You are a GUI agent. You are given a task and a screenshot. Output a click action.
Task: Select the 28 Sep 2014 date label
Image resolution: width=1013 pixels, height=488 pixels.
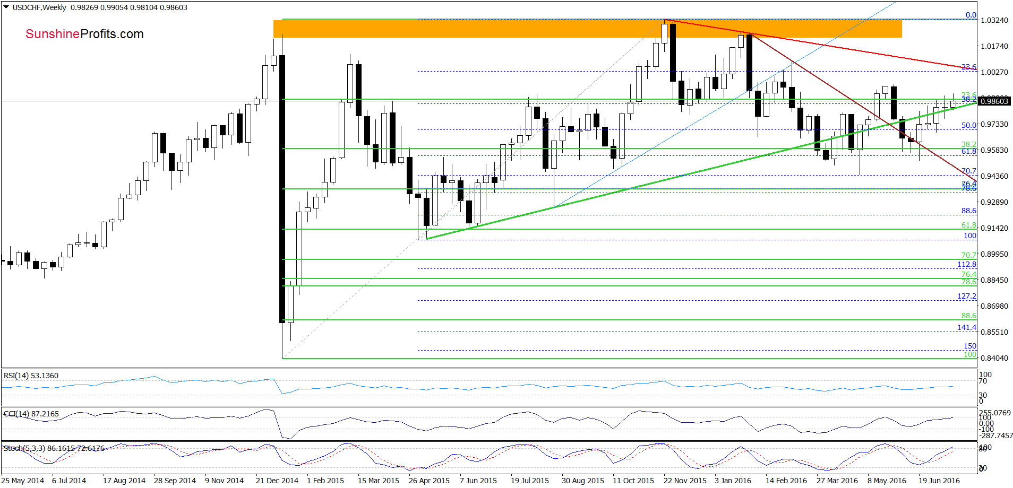[x=175, y=481]
